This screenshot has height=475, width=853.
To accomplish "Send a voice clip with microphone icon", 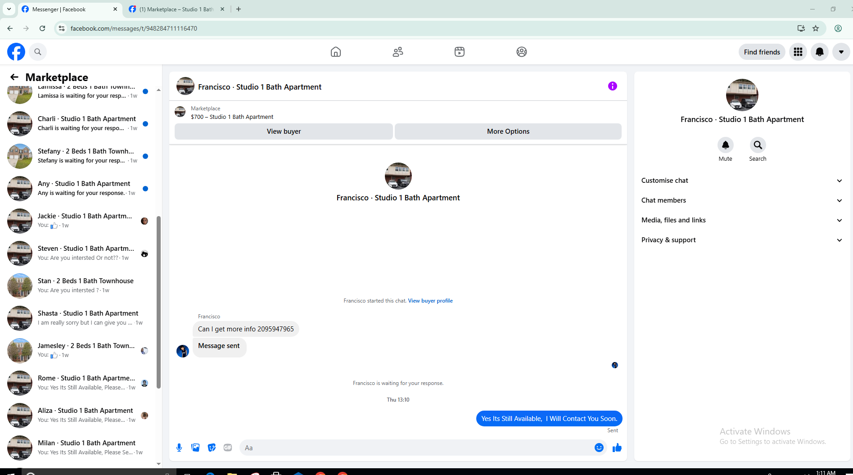I will [179, 448].
